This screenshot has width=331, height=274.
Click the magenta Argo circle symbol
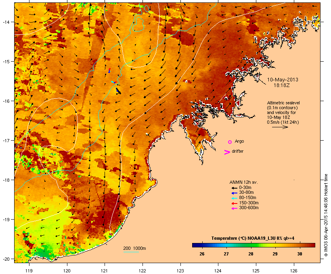click(x=230, y=142)
